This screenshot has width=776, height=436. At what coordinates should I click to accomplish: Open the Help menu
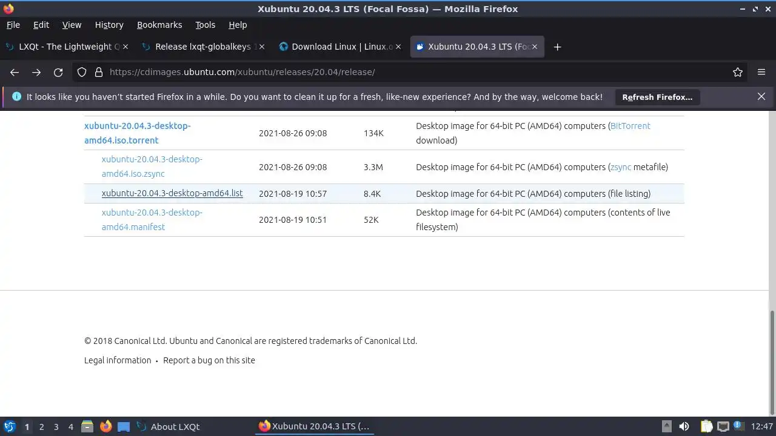[238, 25]
